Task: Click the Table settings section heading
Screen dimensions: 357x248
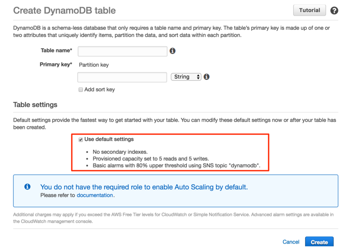Action: pyautogui.click(x=35, y=105)
